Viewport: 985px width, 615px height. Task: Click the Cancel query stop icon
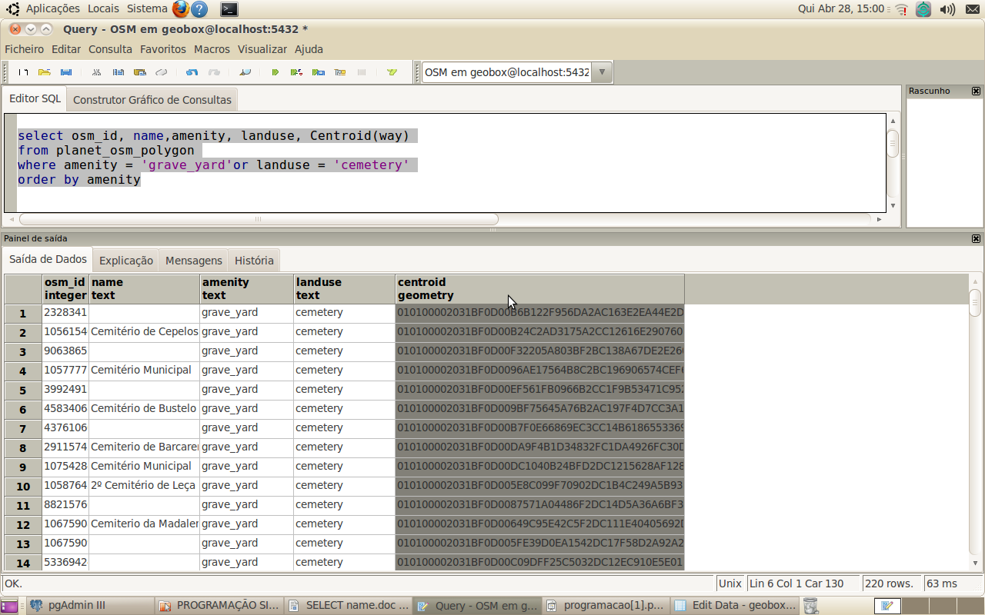[x=362, y=72]
